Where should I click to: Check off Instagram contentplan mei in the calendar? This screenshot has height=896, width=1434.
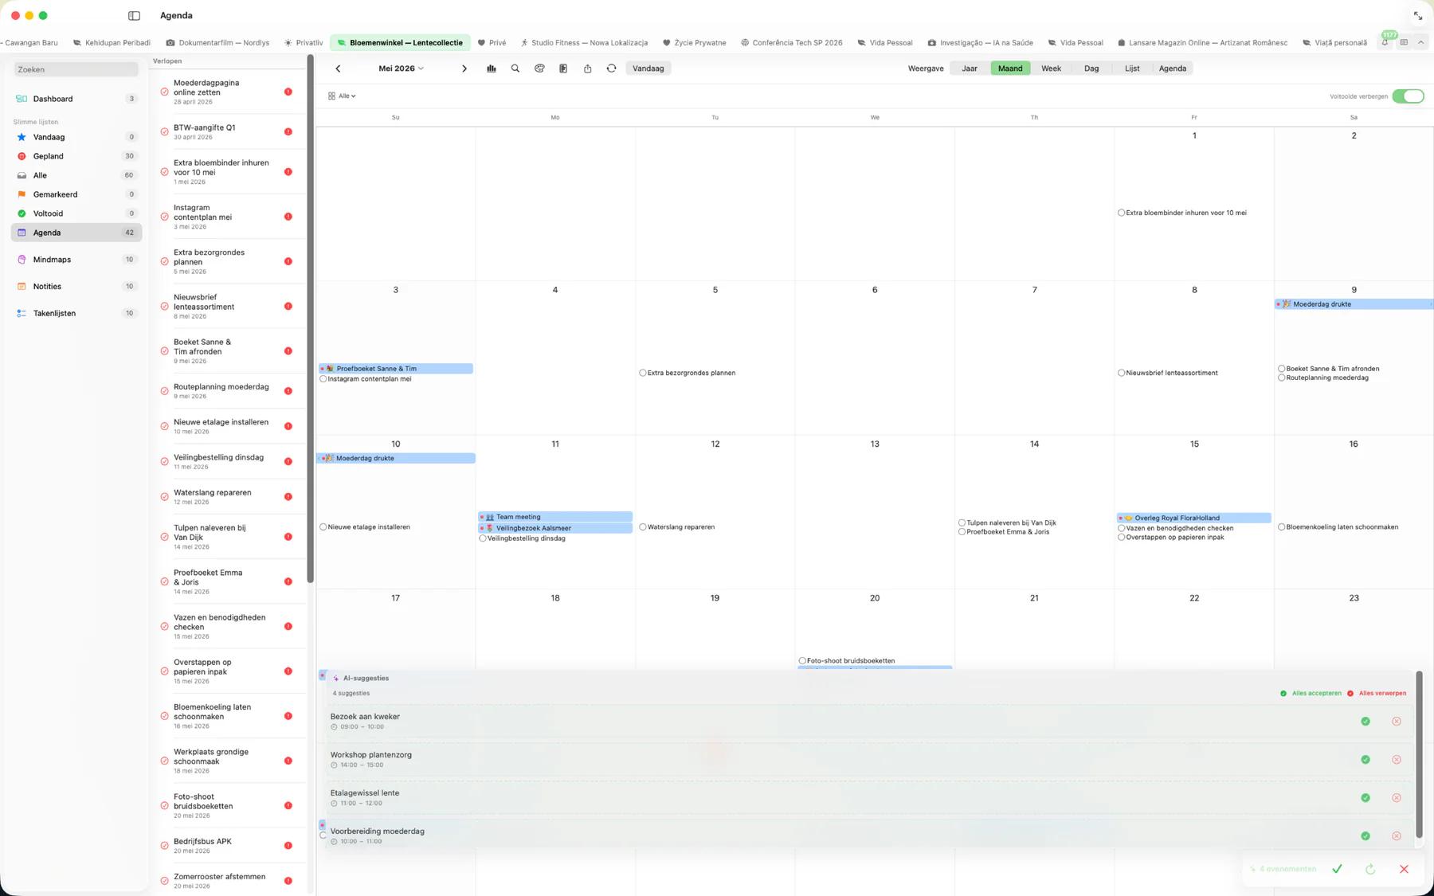tap(323, 379)
